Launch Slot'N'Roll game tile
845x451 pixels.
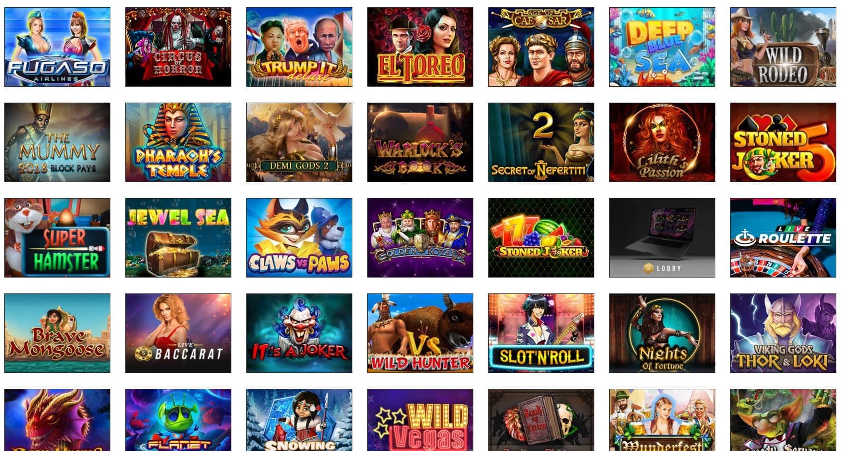pos(541,333)
